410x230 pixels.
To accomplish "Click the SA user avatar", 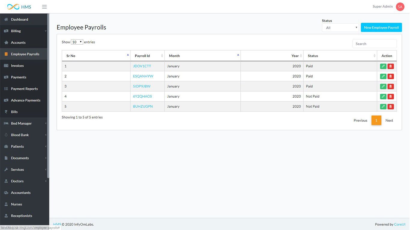I will click(x=400, y=7).
